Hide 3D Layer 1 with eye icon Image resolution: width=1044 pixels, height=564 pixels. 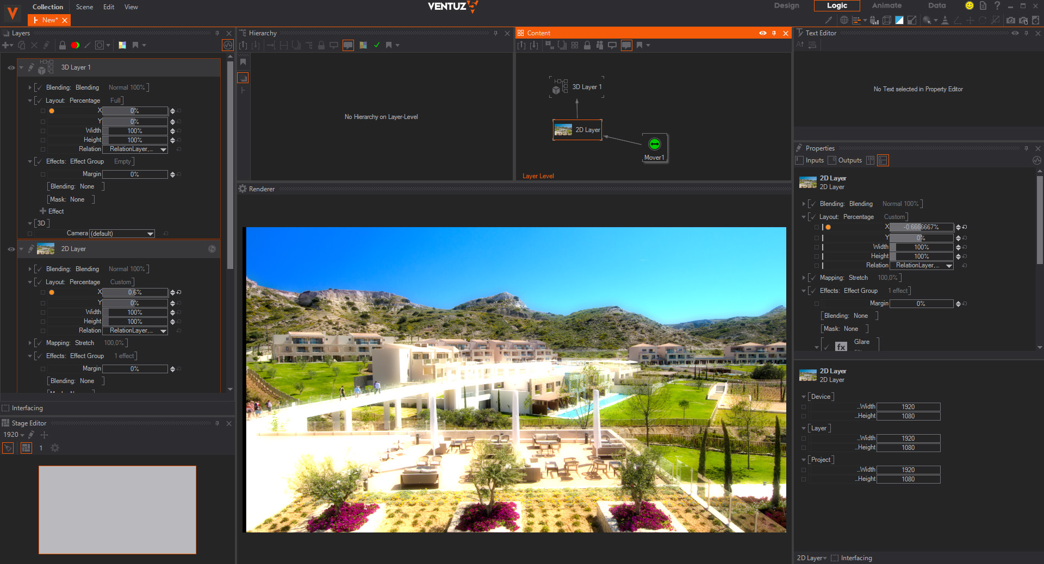coord(11,68)
